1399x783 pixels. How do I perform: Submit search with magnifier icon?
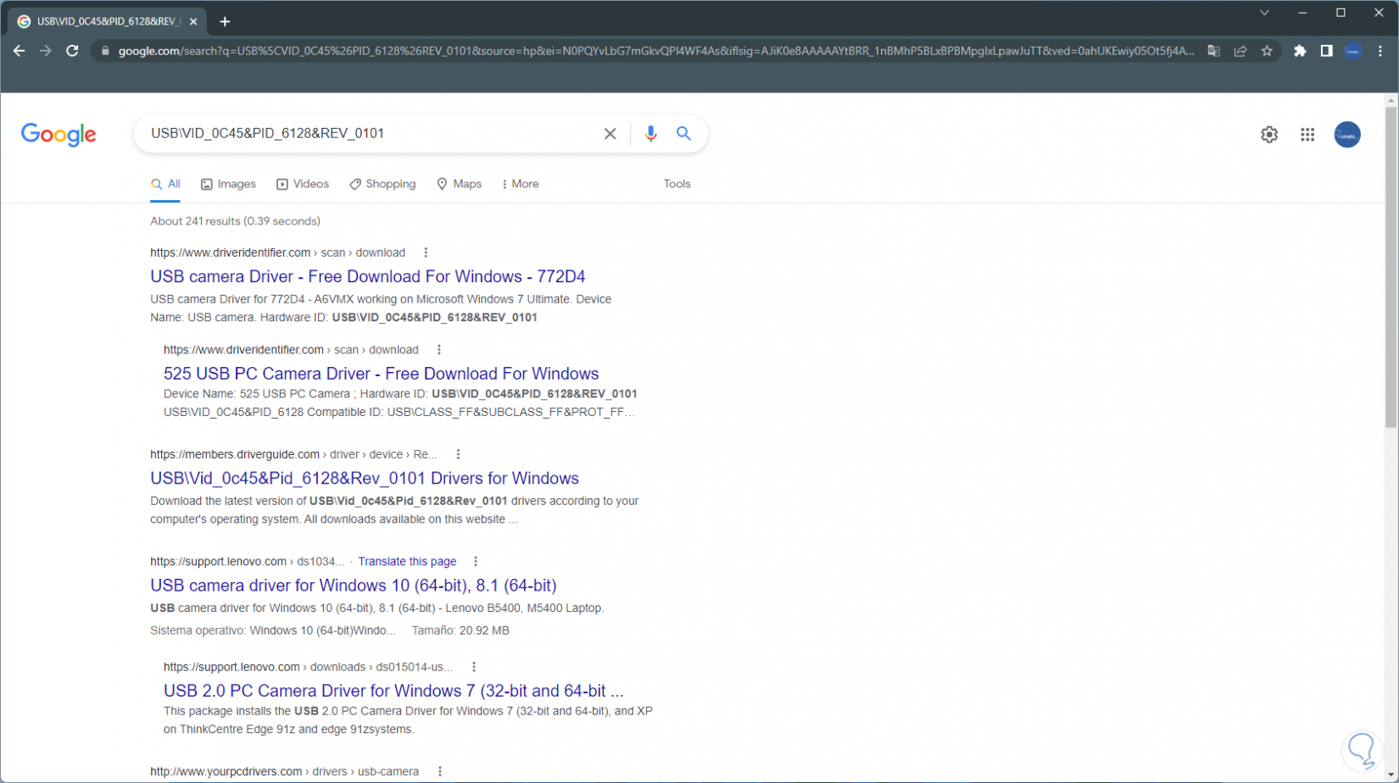coord(683,134)
